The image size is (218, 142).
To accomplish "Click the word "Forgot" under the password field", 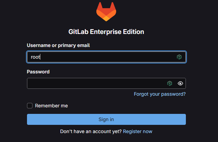I will click(141, 94).
